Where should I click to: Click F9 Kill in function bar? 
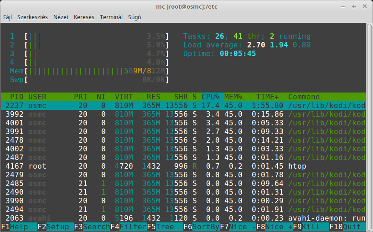311,227
